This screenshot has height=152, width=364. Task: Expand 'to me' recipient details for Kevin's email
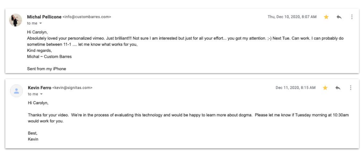pyautogui.click(x=41, y=94)
